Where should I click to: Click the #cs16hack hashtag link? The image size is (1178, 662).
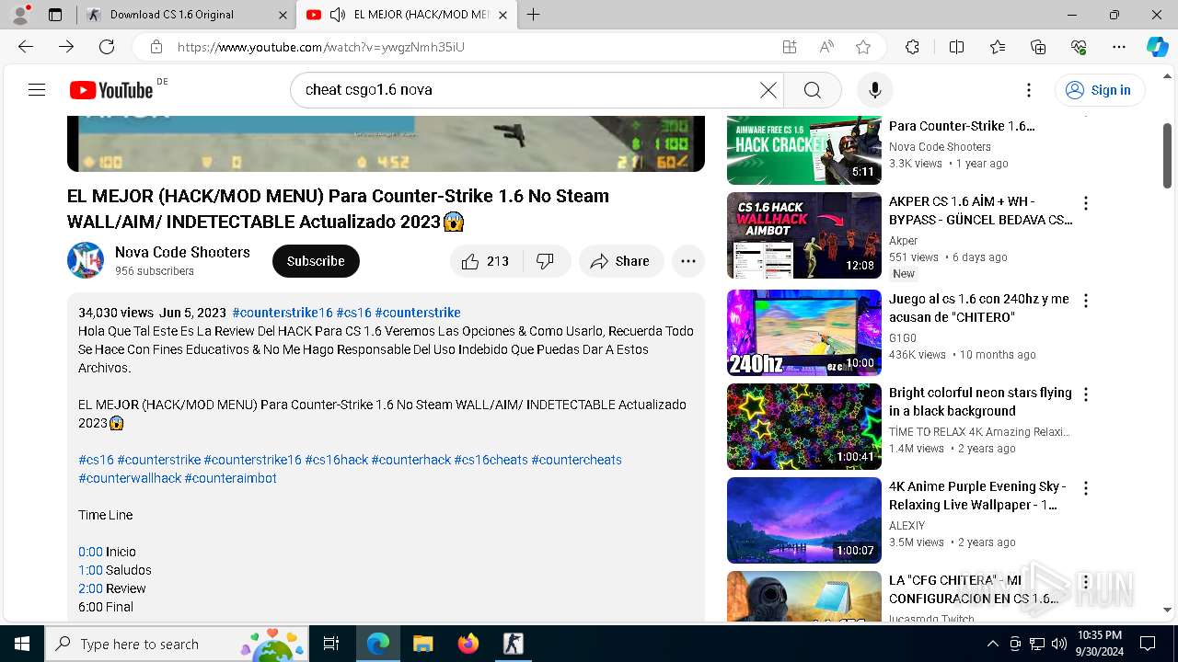(336, 460)
